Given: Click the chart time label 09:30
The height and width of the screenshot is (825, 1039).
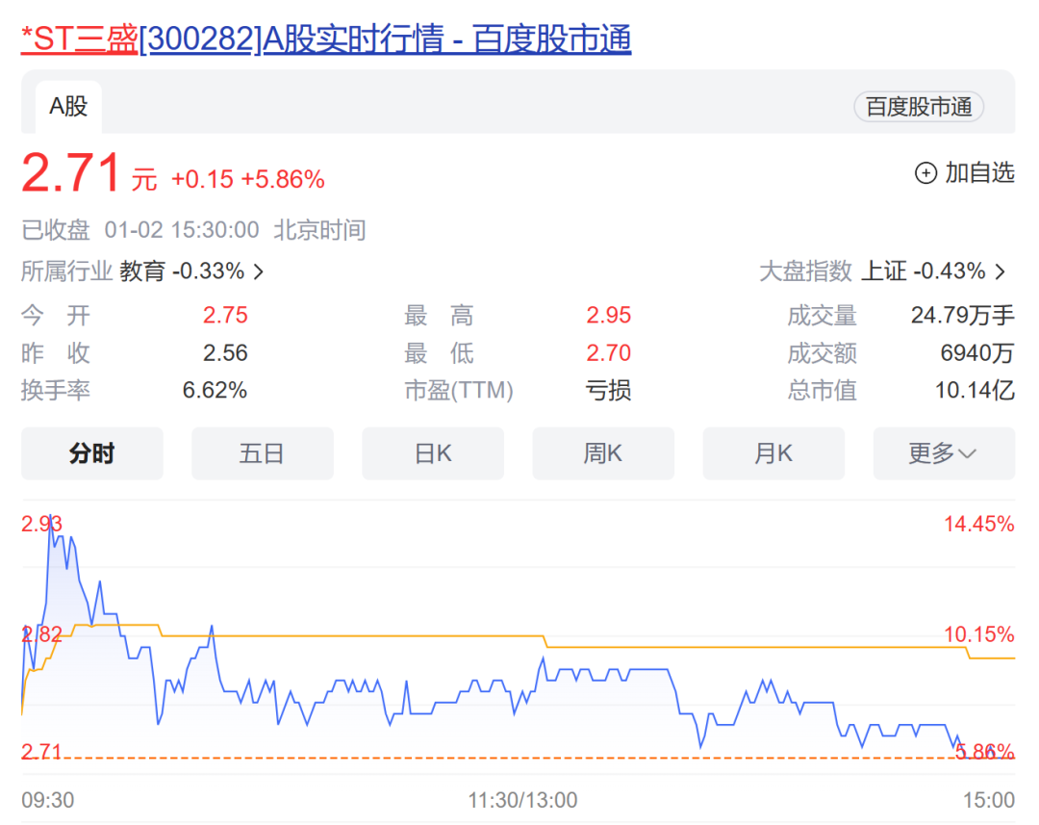Looking at the screenshot, I should [48, 800].
